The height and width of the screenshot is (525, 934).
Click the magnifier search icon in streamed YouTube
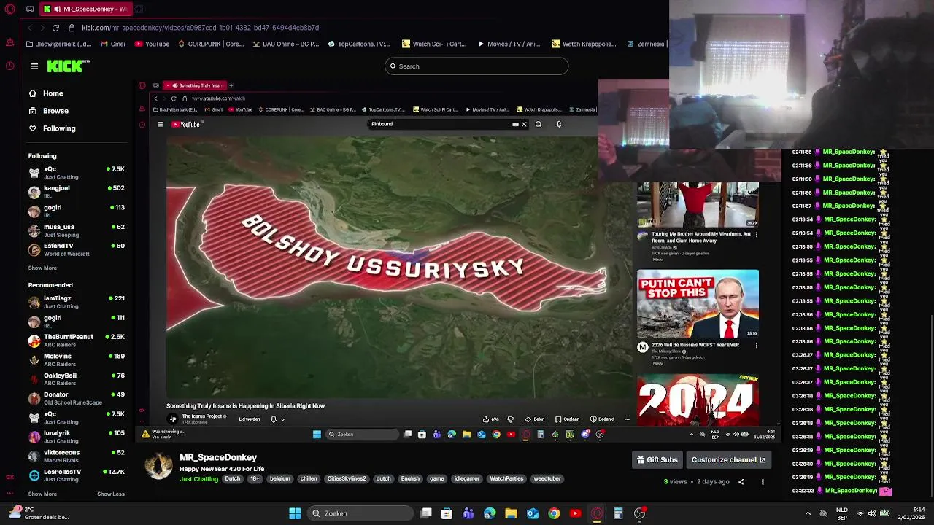coord(539,124)
